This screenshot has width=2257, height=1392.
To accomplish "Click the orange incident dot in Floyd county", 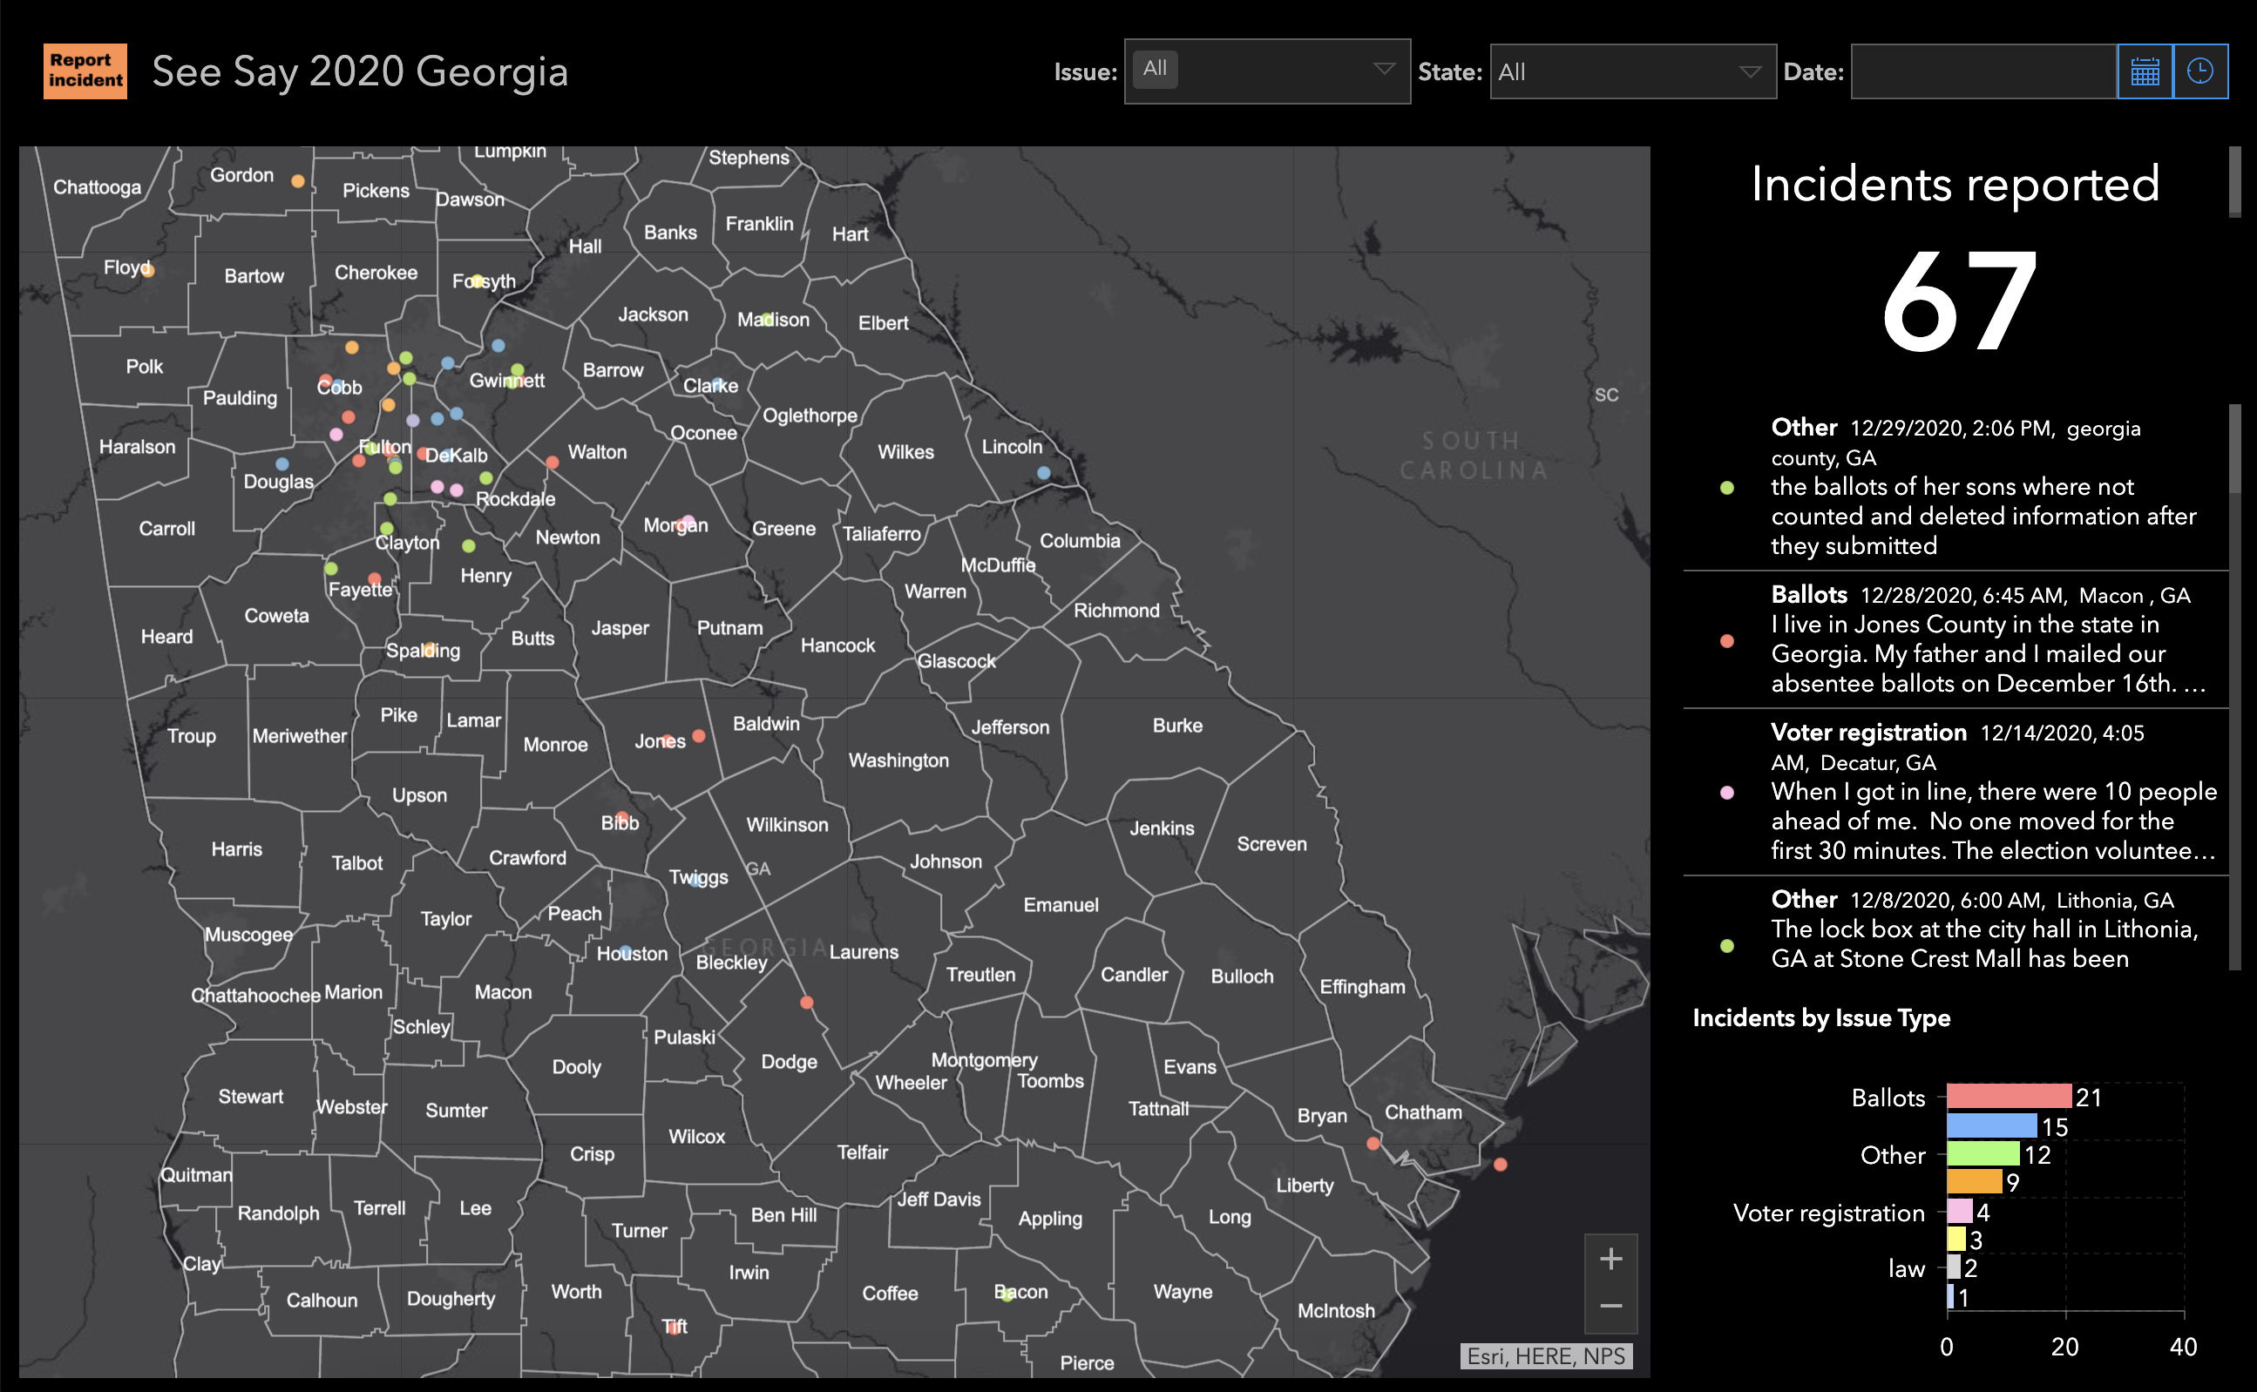I will click(147, 270).
